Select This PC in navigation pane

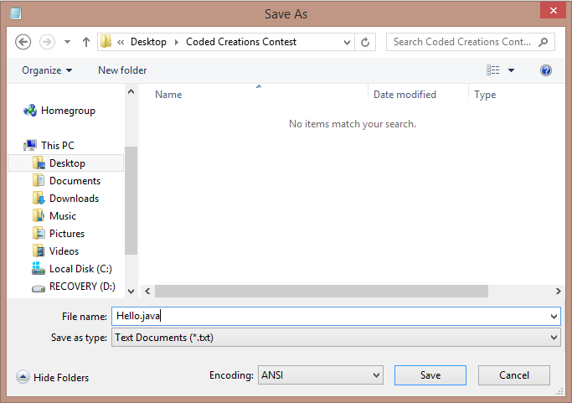click(x=58, y=145)
